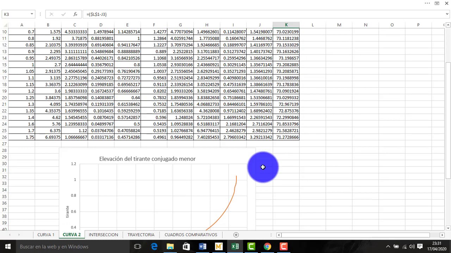Image resolution: width=451 pixels, height=253 pixels.
Task: Click chart title Elevación del tirante conjugado menor
Action: click(x=147, y=159)
